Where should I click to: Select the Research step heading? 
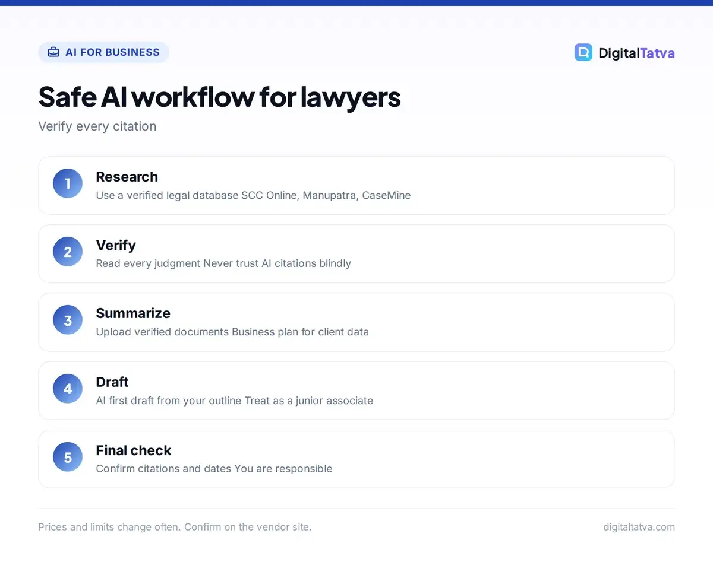(127, 177)
